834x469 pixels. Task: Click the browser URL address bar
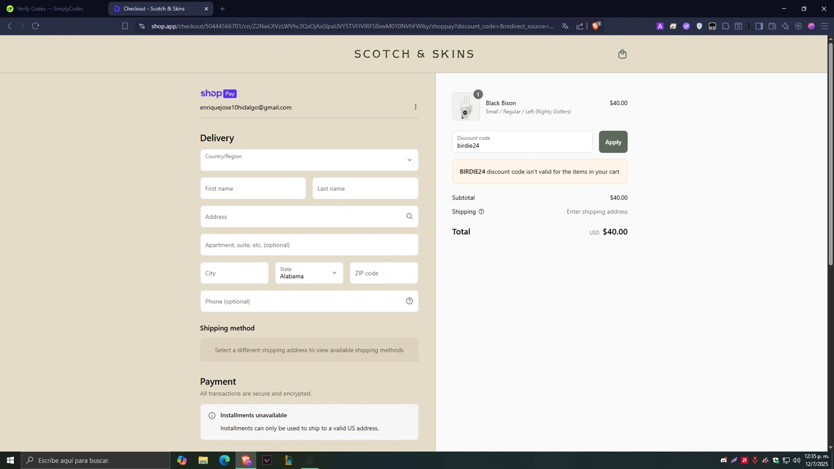(x=352, y=26)
